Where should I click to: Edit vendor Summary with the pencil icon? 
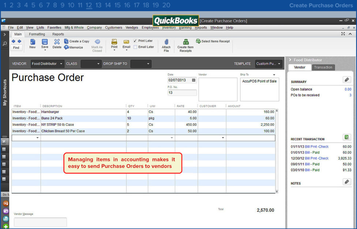[x=347, y=80]
